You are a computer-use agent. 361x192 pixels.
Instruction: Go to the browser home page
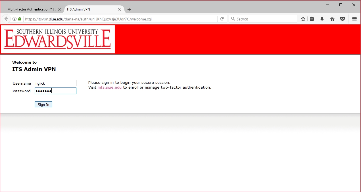click(332, 19)
